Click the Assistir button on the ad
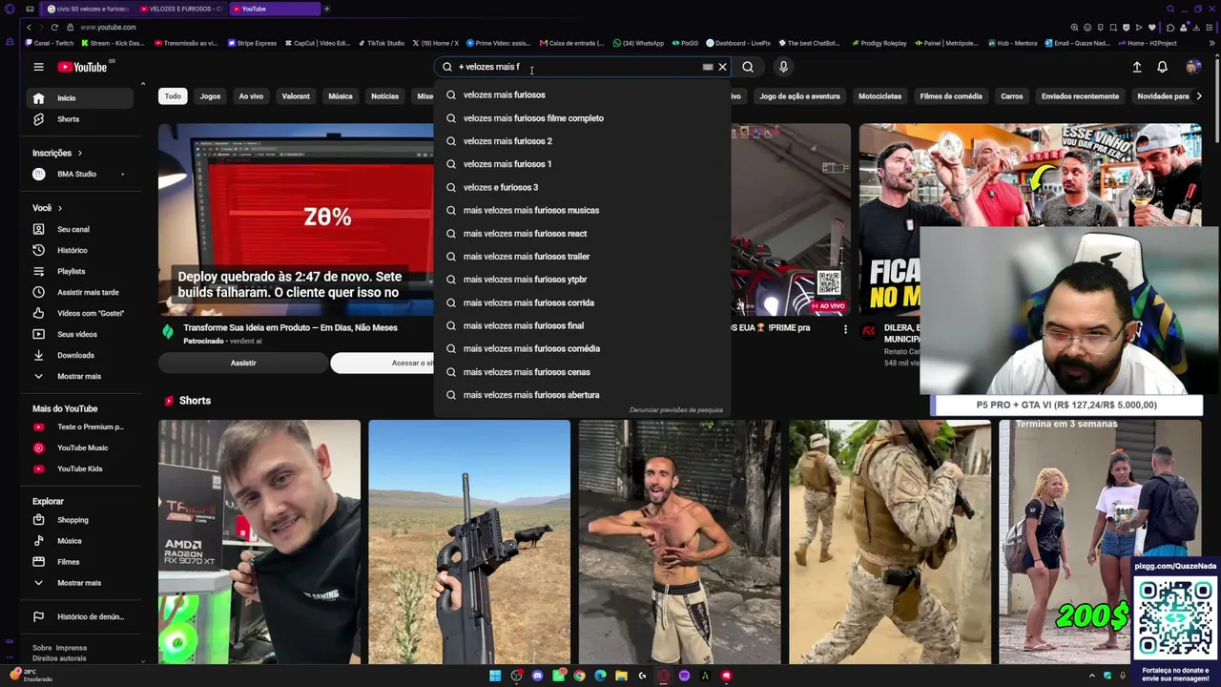The height and width of the screenshot is (687, 1221). 243,363
